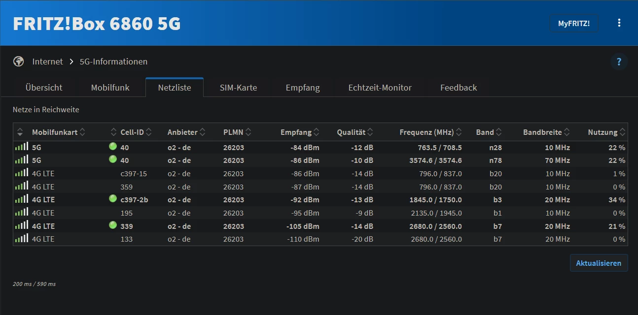Switch to the Übersicht tab

coord(44,88)
